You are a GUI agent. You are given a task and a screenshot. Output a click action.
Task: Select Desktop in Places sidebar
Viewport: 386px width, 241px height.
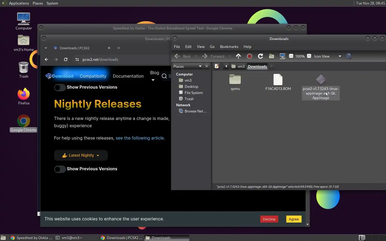click(x=191, y=86)
